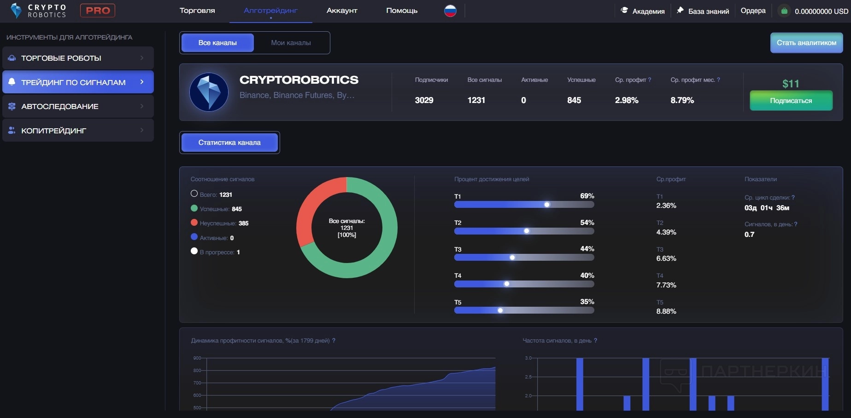Click the T5 progress bar handle

[500, 310]
